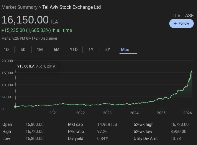Click the 2021 label on the chart axis
The width and height of the screenshot is (197, 145).
click(x=53, y=113)
